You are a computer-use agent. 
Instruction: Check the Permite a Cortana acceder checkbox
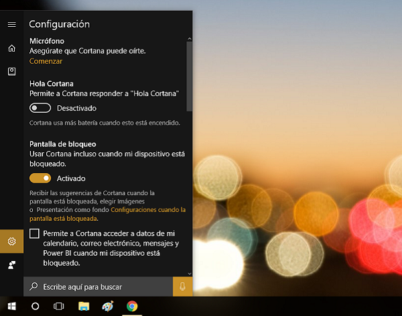pos(36,233)
